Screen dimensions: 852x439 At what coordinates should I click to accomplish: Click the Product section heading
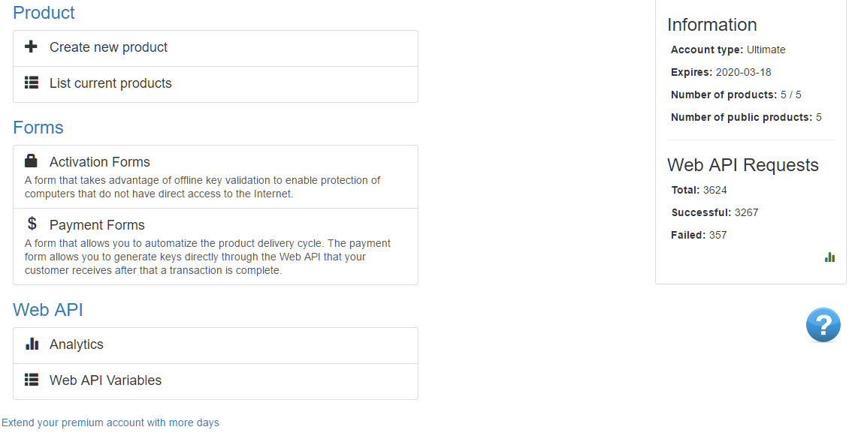[44, 13]
